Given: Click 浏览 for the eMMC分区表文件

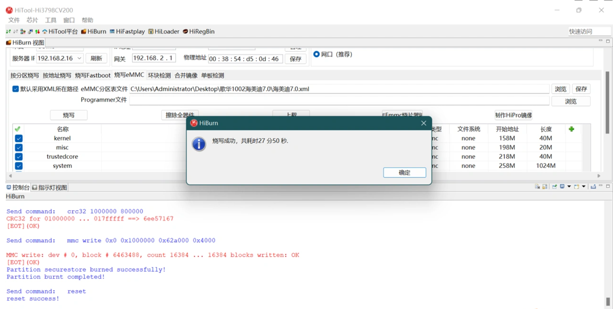Looking at the screenshot, I should [561, 89].
